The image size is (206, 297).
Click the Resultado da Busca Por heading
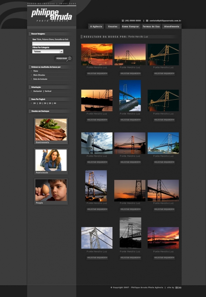pos(105,37)
